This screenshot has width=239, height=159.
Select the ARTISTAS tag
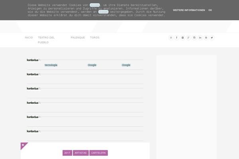tap(80, 153)
